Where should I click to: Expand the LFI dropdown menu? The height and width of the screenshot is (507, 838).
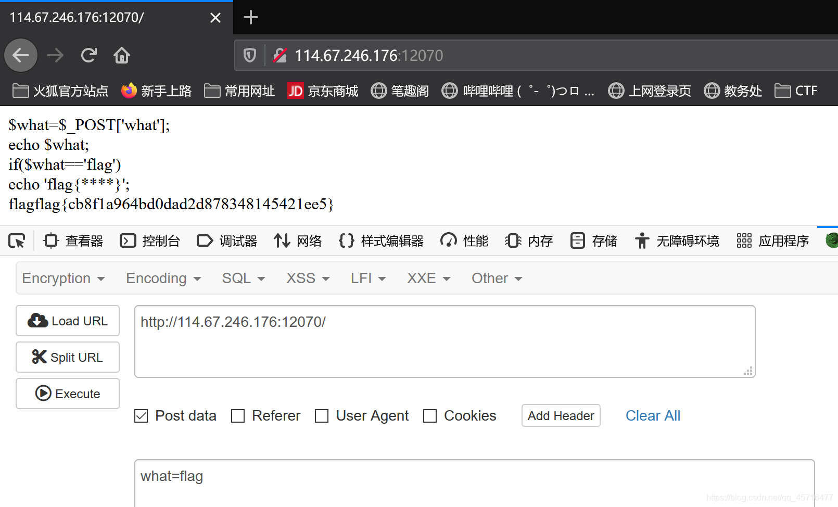point(369,278)
